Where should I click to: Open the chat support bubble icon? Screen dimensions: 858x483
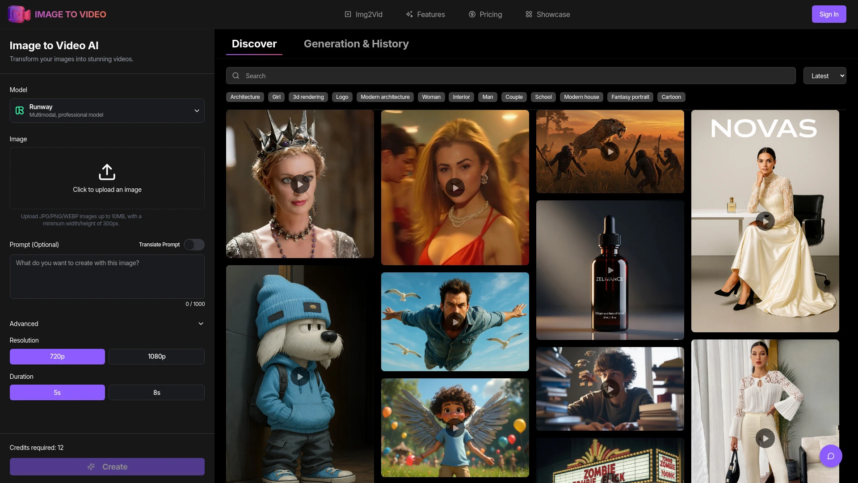click(830, 456)
